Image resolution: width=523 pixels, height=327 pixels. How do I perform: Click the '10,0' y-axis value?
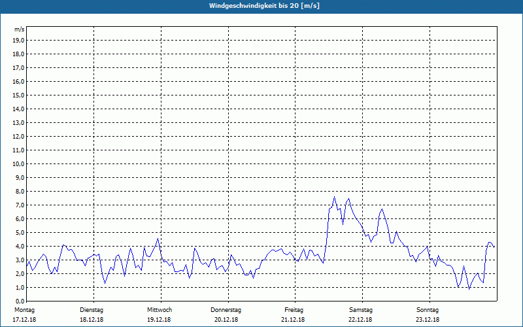[x=18, y=164]
